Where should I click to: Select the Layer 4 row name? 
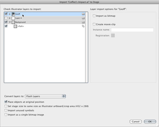[x=18, y=18]
